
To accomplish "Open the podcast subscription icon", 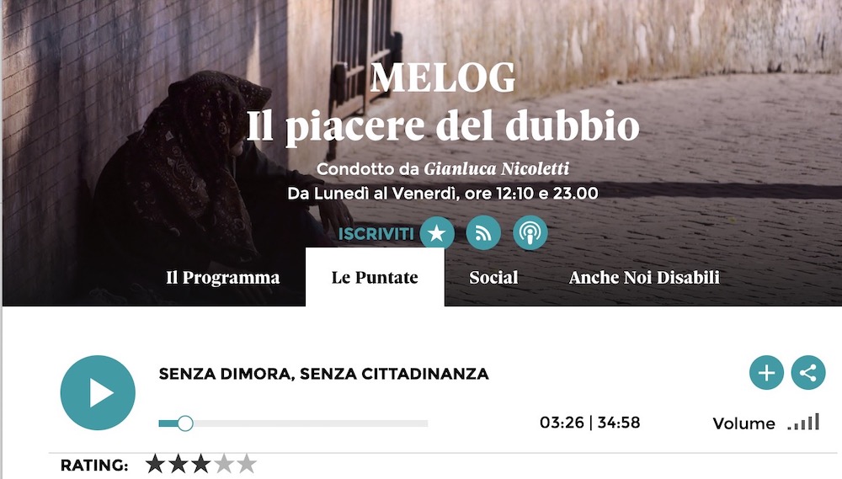I will point(530,233).
